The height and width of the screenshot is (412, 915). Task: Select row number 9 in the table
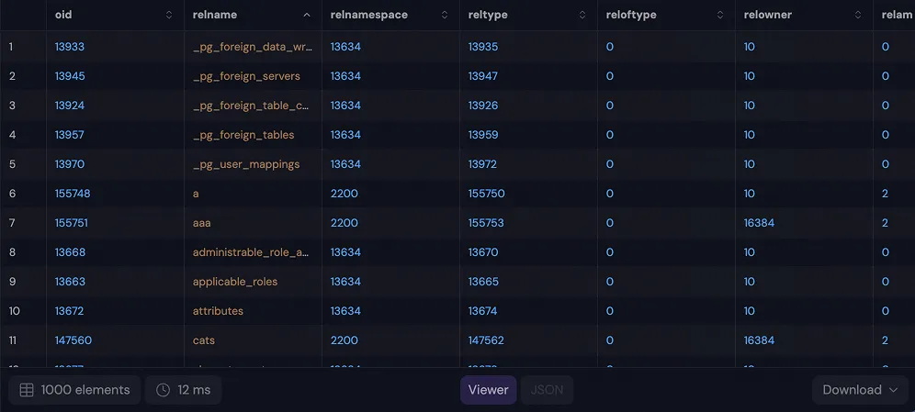[x=13, y=282]
